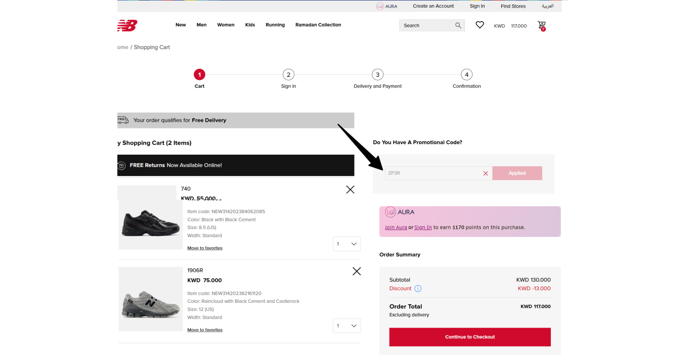692x364 pixels.
Task: Remove the 1906R item from cart
Action: (357, 271)
